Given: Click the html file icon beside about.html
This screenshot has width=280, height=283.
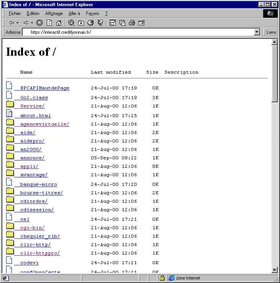Looking at the screenshot, I should tap(9, 113).
